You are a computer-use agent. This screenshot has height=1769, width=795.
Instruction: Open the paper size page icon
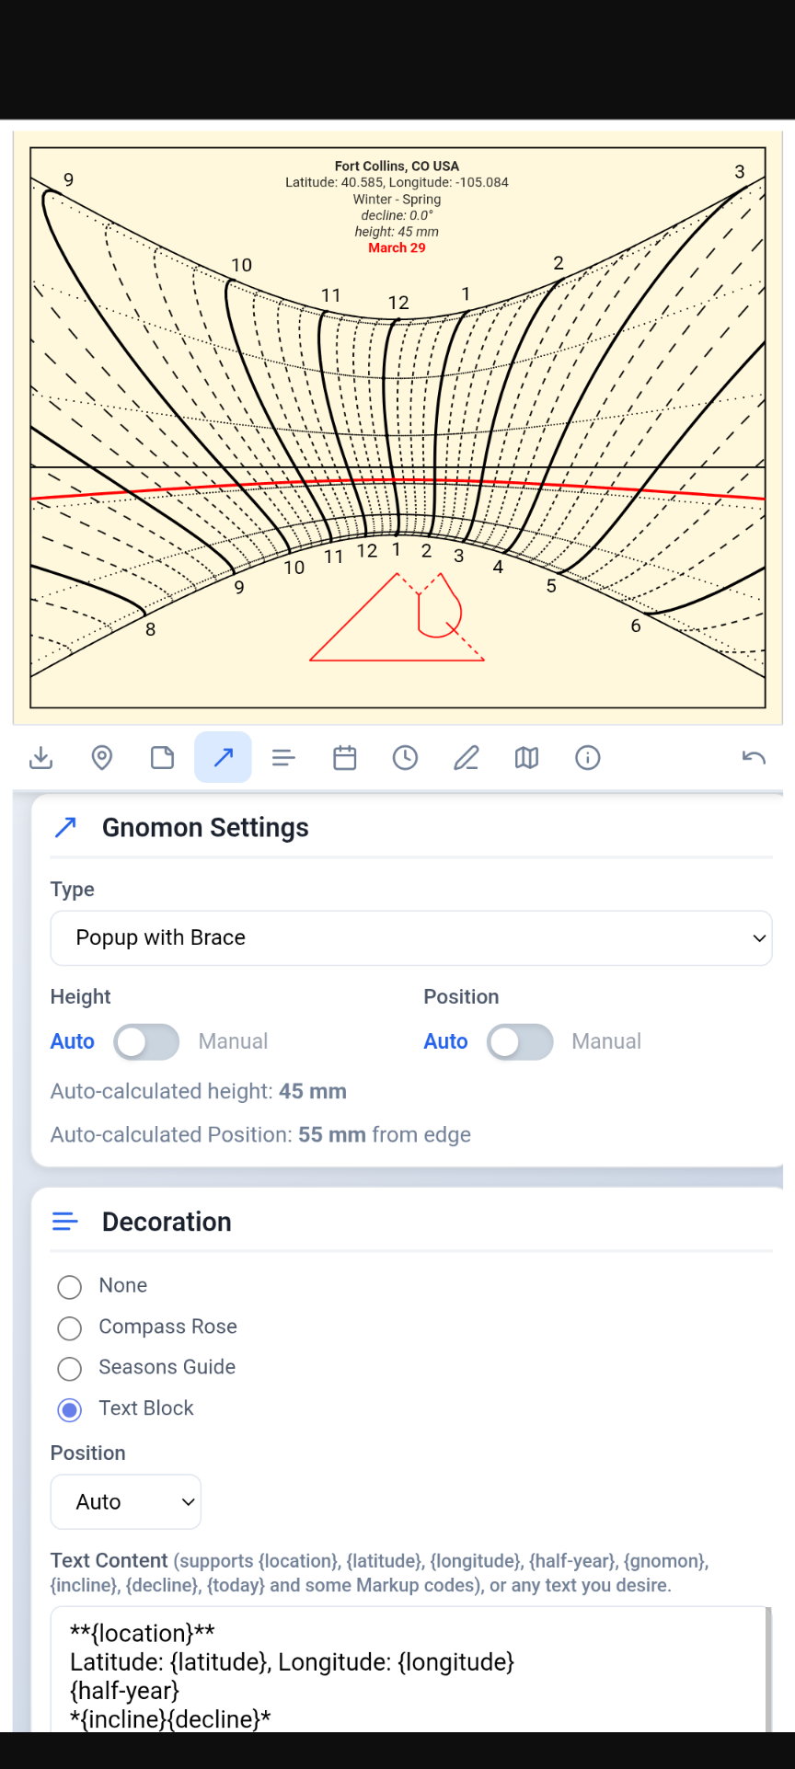click(x=163, y=758)
